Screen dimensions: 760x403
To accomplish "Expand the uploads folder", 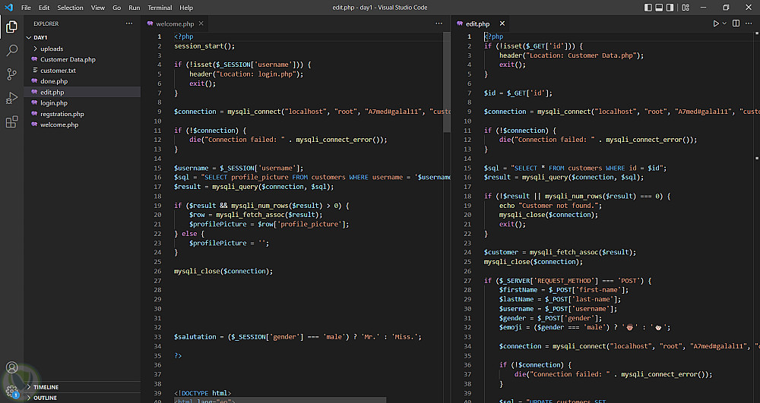I will pyautogui.click(x=52, y=49).
